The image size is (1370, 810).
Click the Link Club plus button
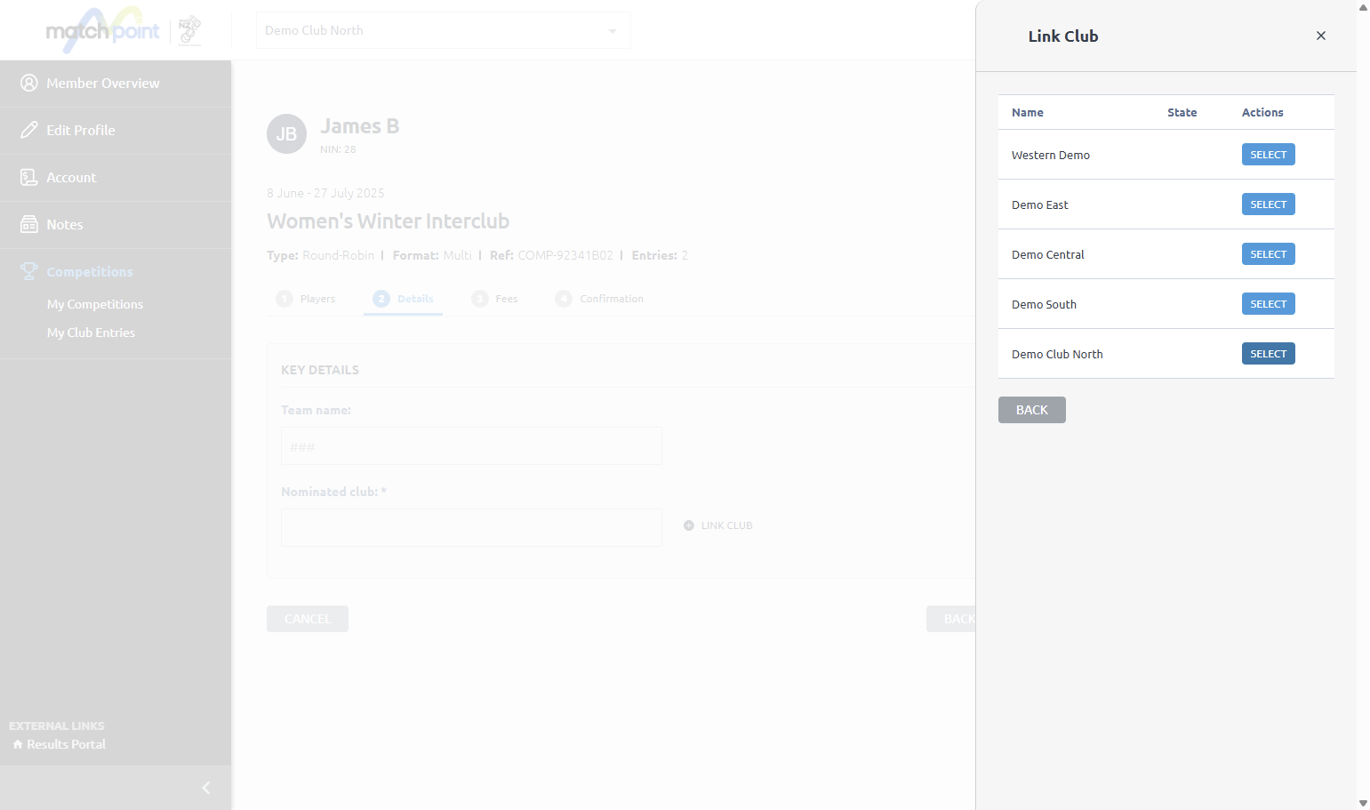click(x=718, y=525)
